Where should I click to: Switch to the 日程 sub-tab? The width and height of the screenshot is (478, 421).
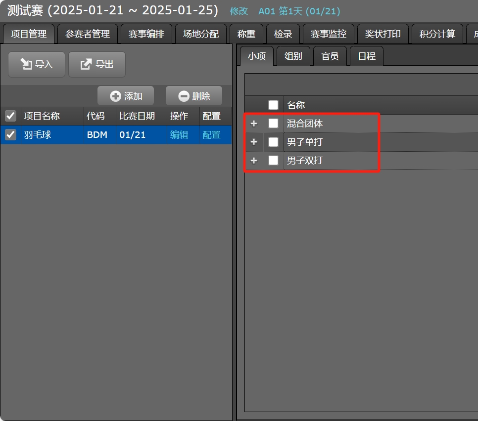coord(366,56)
